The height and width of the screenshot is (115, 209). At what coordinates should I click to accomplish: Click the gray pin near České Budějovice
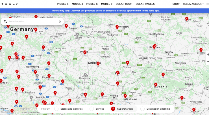click(x=85, y=75)
